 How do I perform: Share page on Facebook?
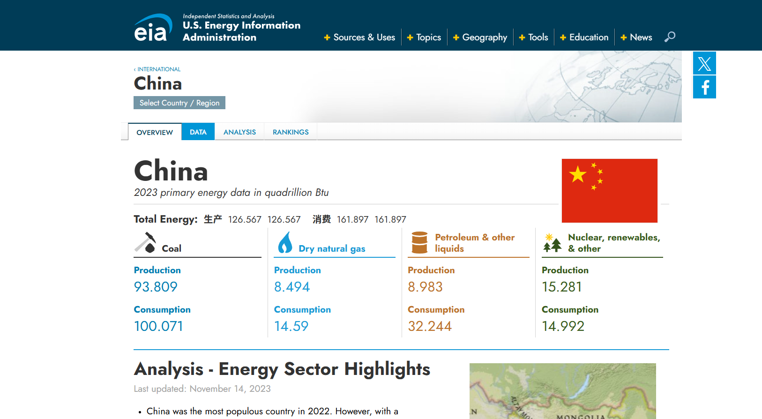tap(704, 87)
